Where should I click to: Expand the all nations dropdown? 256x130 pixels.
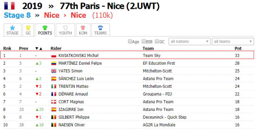(190, 42)
